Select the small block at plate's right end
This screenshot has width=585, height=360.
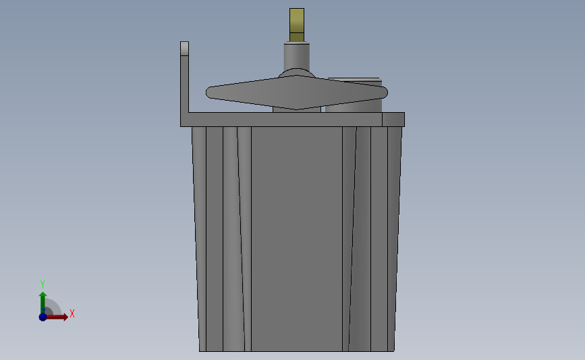tap(393, 120)
